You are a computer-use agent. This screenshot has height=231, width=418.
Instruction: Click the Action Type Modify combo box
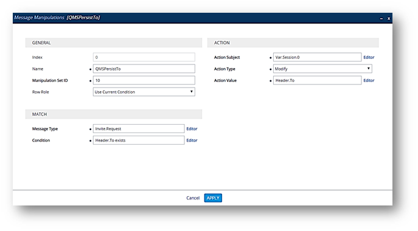pyautogui.click(x=322, y=69)
